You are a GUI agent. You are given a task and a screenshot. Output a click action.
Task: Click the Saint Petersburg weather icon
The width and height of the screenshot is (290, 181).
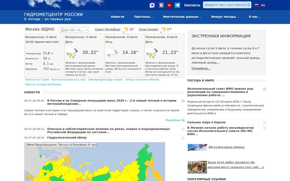tap(125, 30)
